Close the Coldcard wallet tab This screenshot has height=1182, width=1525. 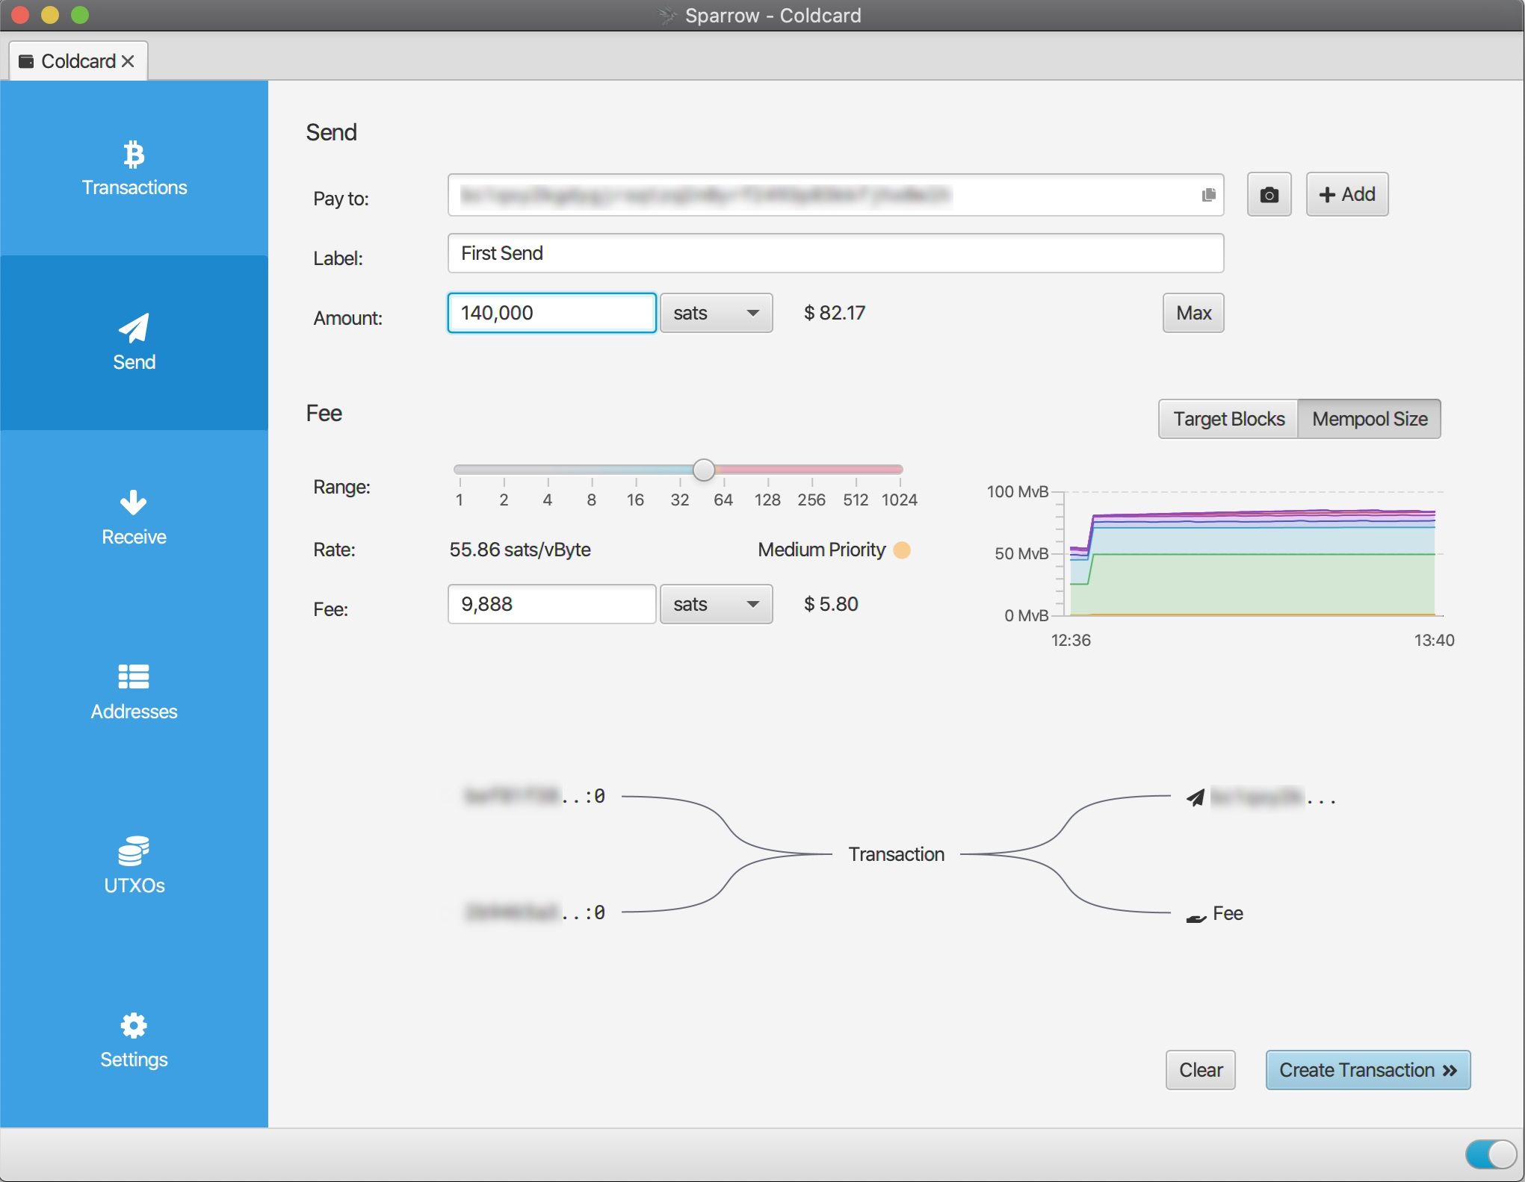pyautogui.click(x=128, y=61)
